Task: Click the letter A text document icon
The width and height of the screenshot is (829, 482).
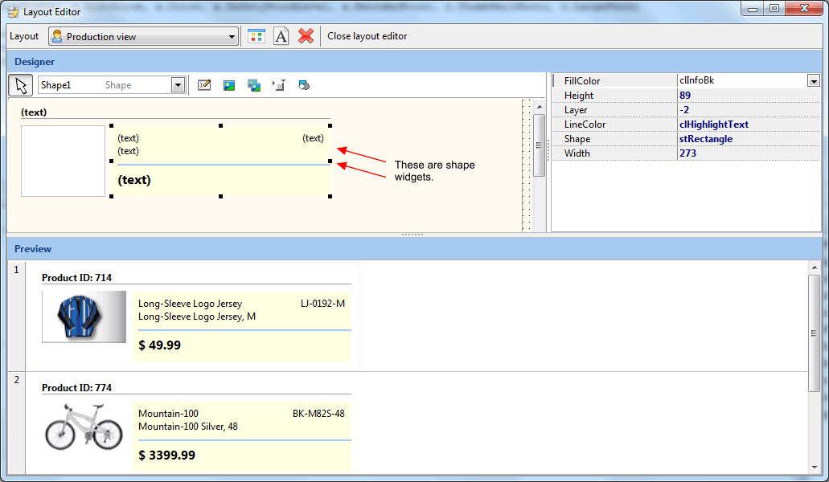Action: click(281, 36)
